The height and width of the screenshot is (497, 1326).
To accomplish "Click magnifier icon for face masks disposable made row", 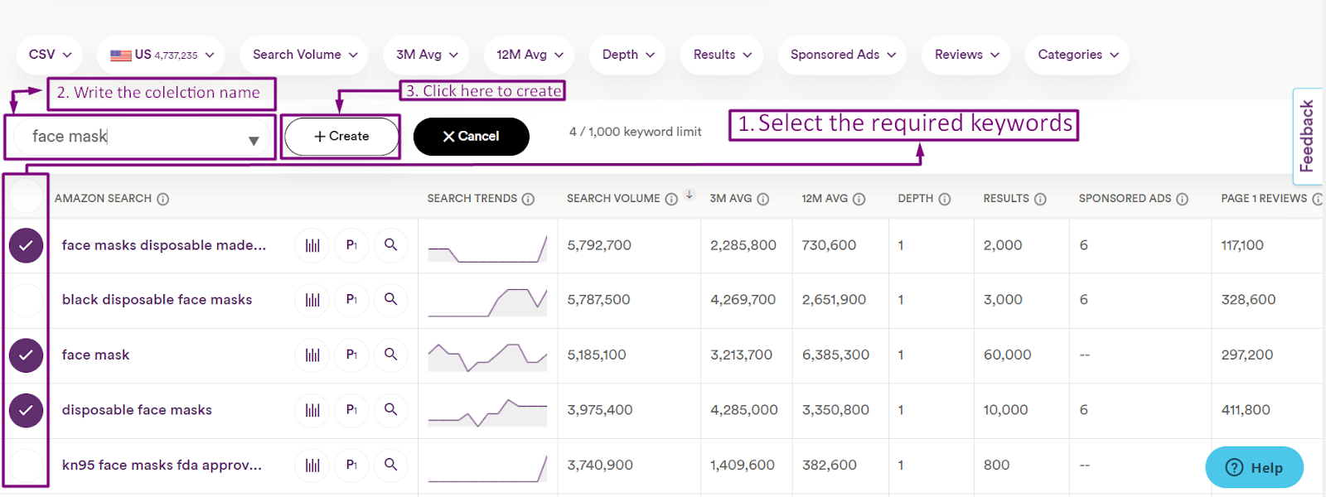I will point(390,245).
